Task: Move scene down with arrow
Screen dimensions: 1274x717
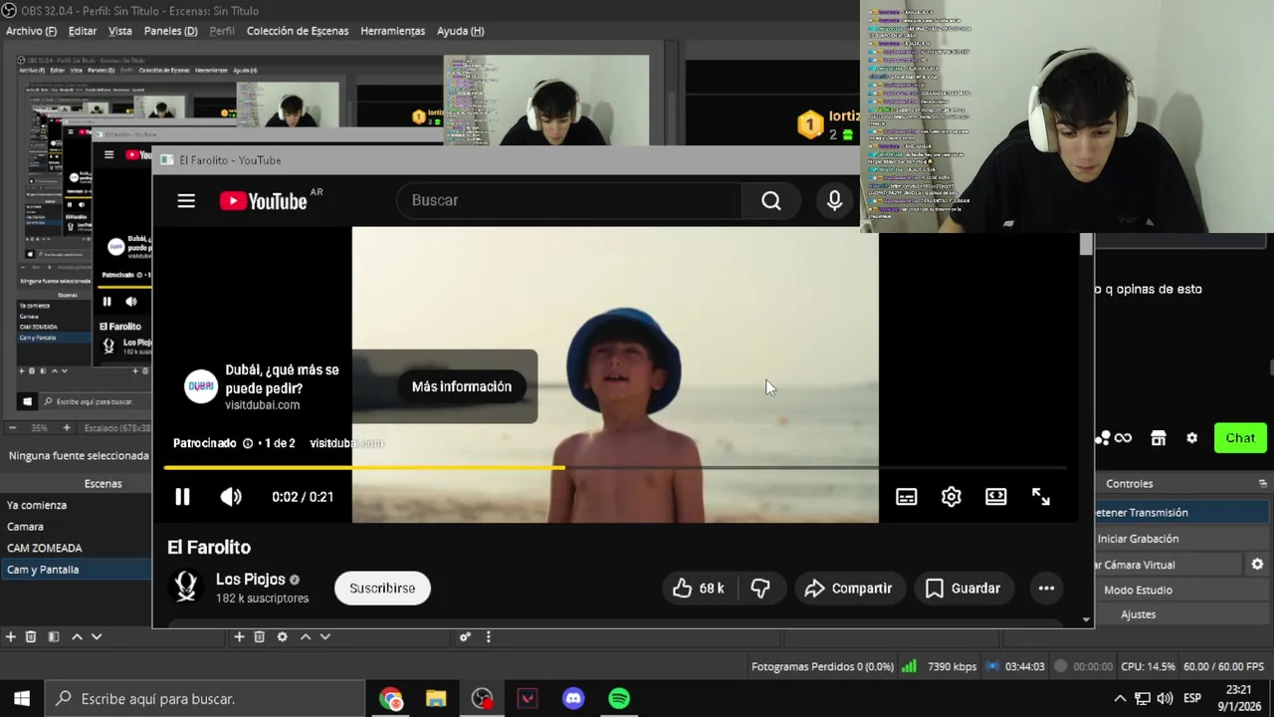Action: pos(97,636)
